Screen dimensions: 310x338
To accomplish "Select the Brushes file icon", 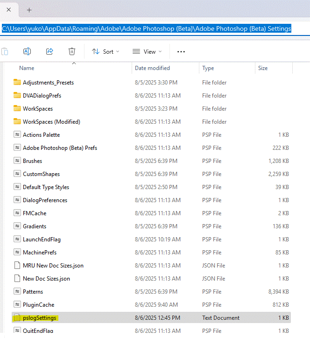I will [17, 161].
